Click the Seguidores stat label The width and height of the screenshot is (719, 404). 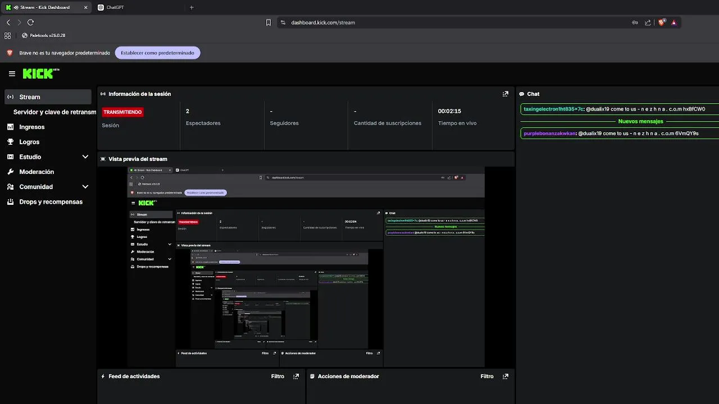[x=284, y=123]
